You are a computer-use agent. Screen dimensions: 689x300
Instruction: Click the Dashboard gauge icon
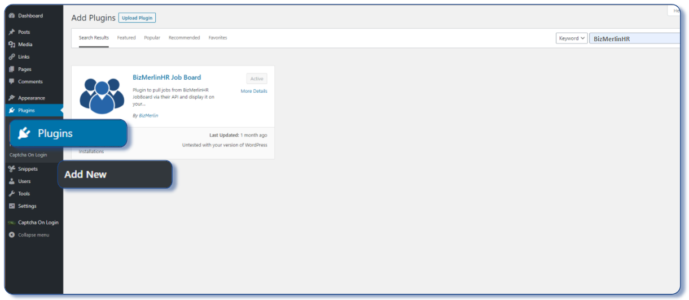[x=12, y=16]
